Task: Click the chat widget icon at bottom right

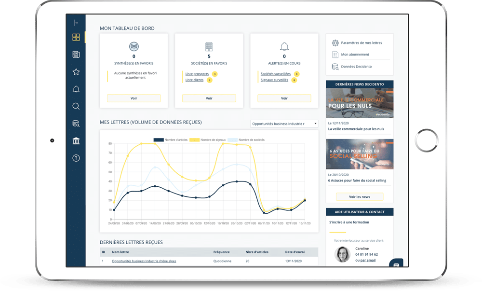Action: [x=396, y=265]
